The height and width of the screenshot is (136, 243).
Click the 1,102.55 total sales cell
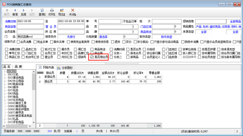[93, 126]
